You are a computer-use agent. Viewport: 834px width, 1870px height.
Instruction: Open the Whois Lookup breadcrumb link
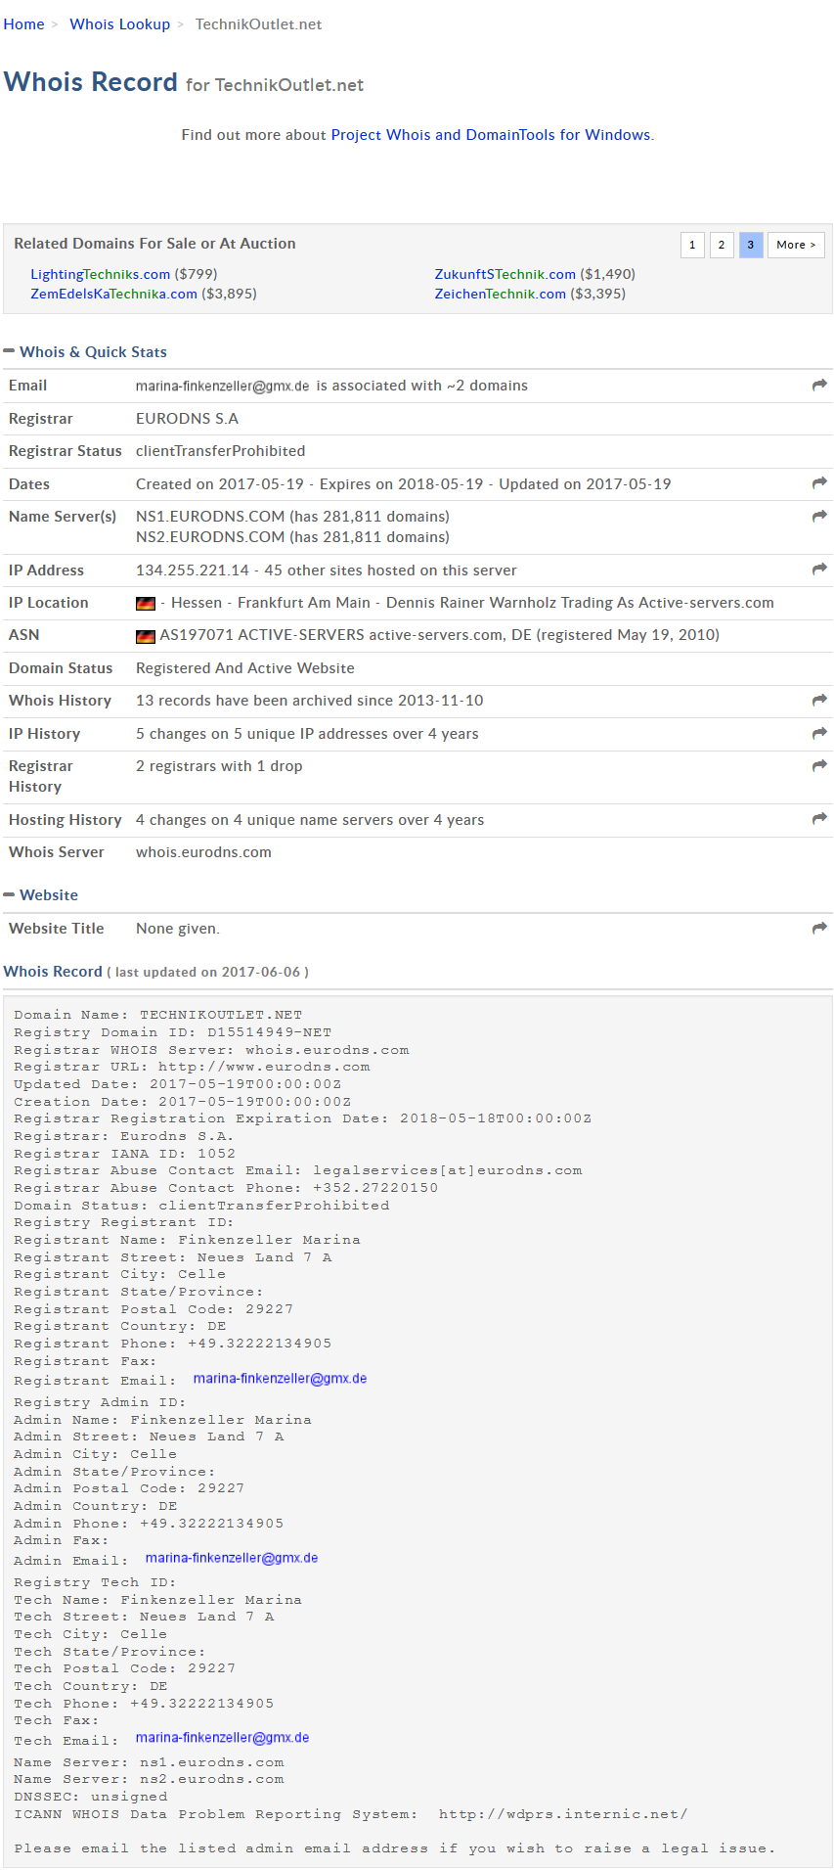[119, 24]
